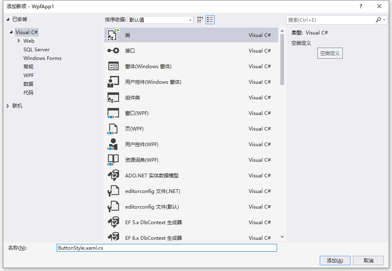Click the 类型: Visual C# label

pos(309,33)
